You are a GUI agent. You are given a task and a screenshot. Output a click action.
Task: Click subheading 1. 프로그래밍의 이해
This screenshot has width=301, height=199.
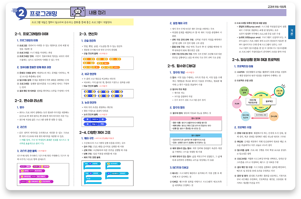pyautogui.click(x=27, y=40)
